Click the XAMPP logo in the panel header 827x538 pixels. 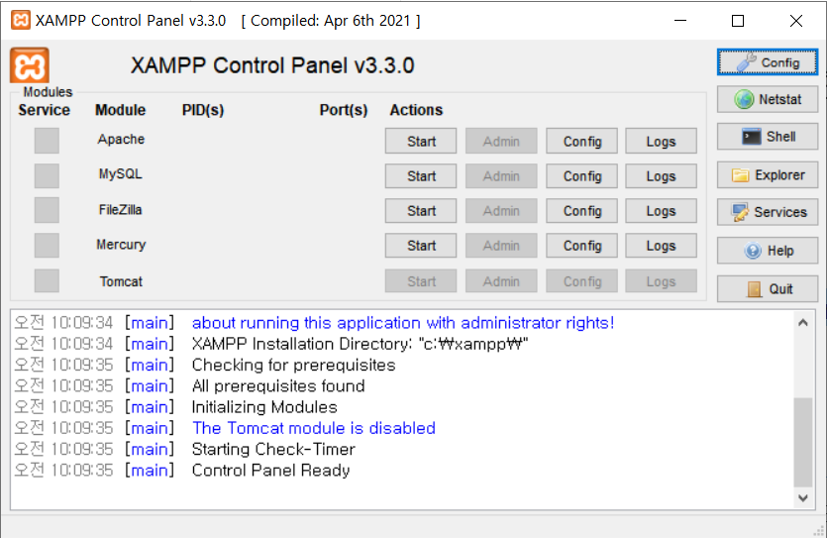30,65
